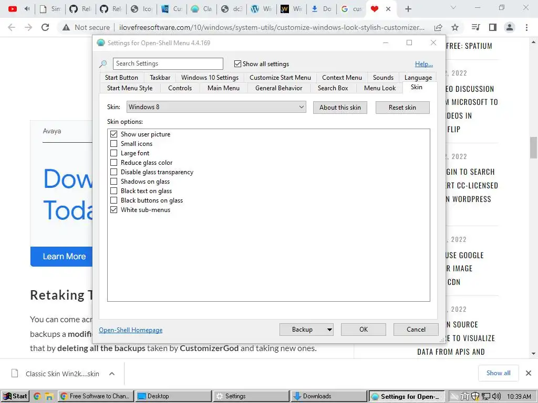This screenshot has height=403, width=538.
Task: Open Chrome three-dot menu
Action: (x=526, y=27)
